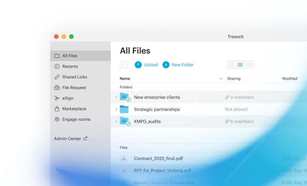307x186 pixels.
Task: Click the All Files folder icon
Action: 57,56
